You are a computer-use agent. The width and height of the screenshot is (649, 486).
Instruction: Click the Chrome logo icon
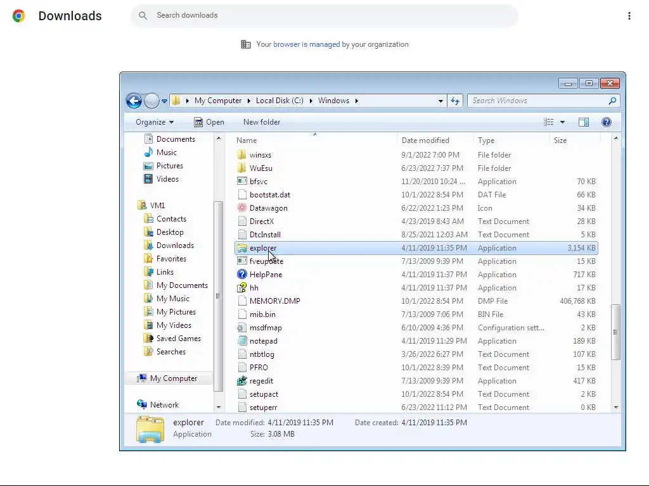coord(18,16)
